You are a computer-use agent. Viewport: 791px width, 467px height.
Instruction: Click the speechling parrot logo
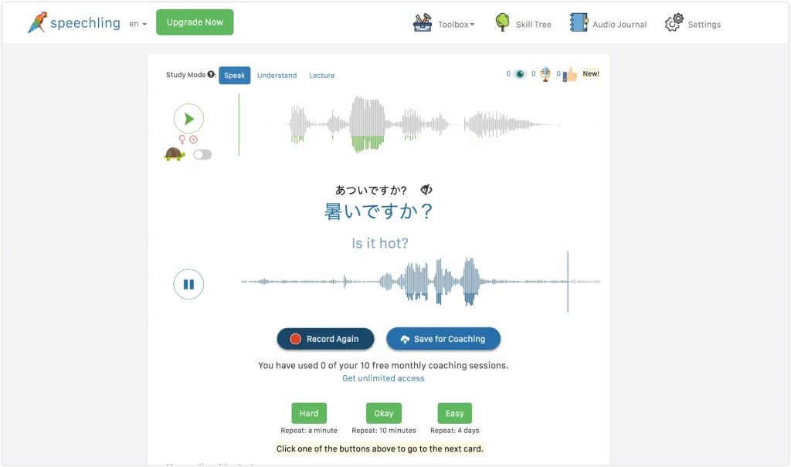(x=37, y=22)
